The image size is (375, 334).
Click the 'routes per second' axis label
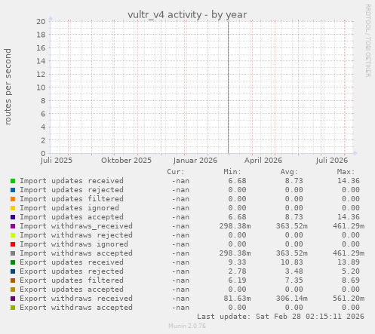[8, 87]
